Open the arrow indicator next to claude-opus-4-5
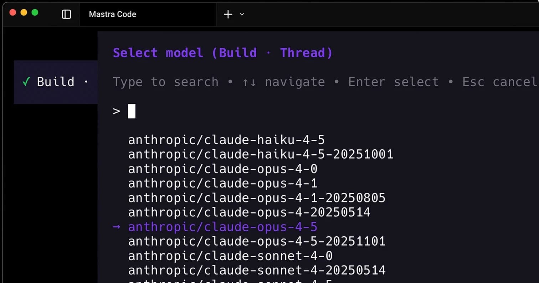The height and width of the screenshot is (283, 539). click(x=116, y=227)
